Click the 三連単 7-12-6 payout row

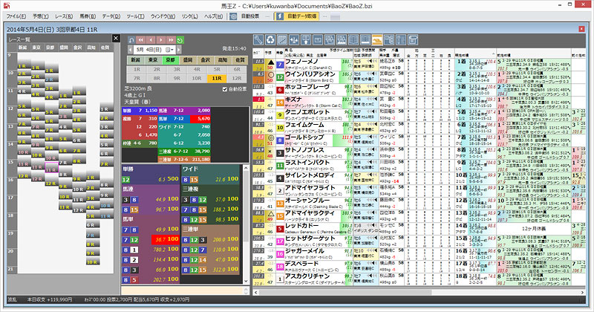tap(184, 159)
